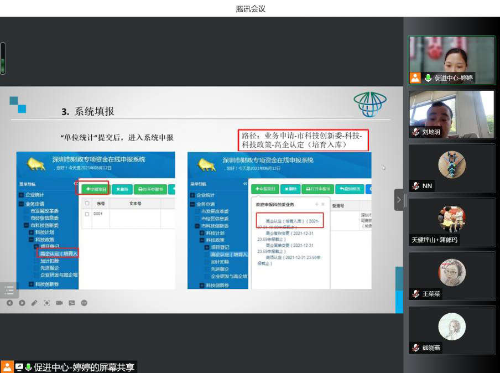Viewport: 500px width, 373px height.
Task: Select the pen annotation tool
Action: 34,303
